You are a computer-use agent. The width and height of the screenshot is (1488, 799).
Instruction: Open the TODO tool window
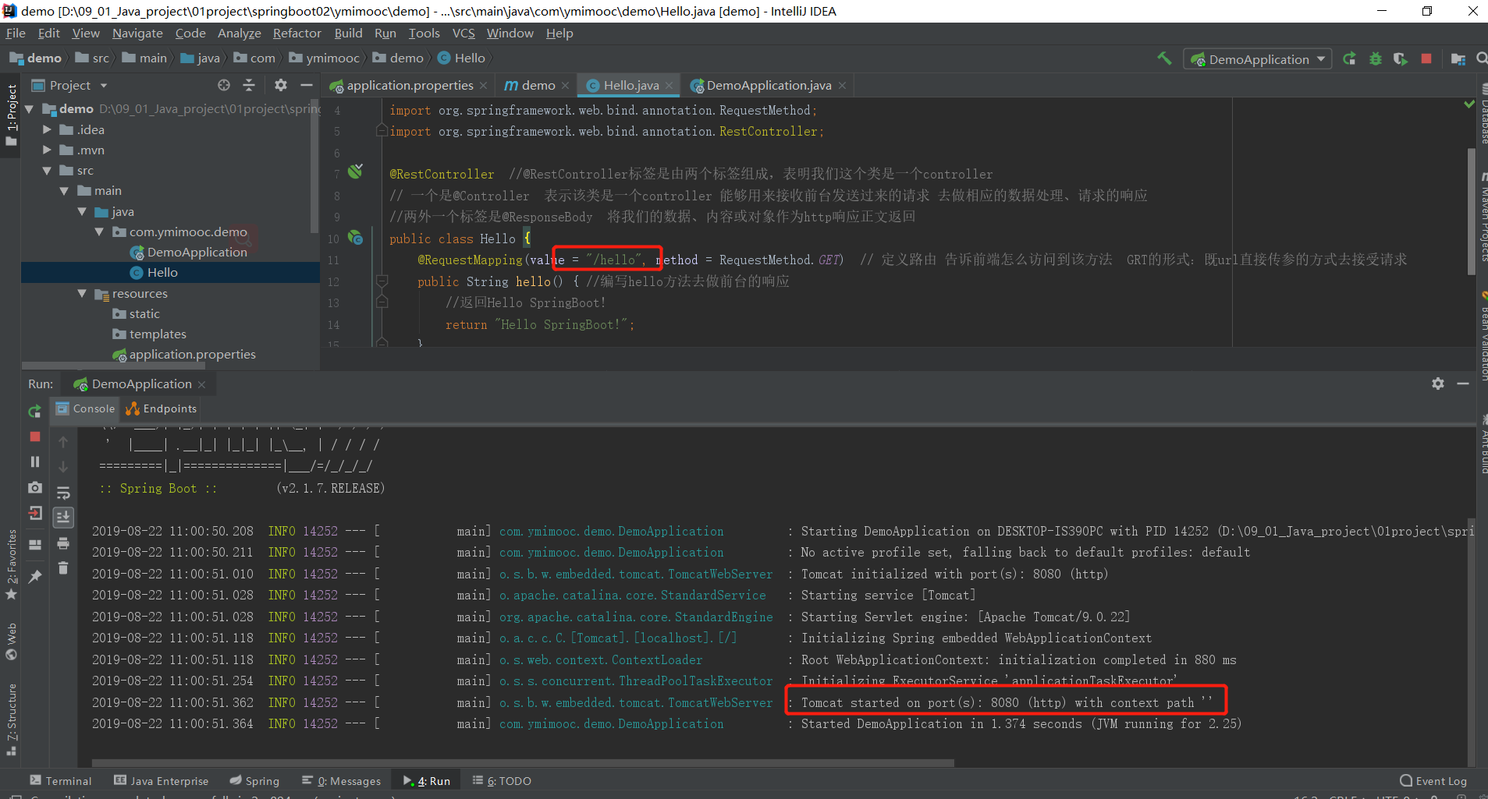501,780
